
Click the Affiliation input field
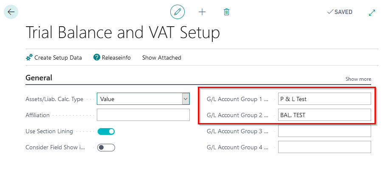click(x=143, y=115)
